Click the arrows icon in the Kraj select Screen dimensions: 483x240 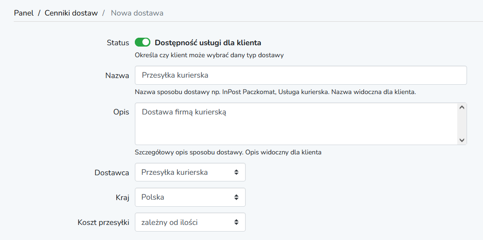coord(236,197)
